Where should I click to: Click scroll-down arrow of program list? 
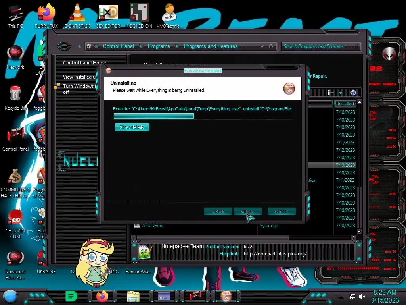359,231
